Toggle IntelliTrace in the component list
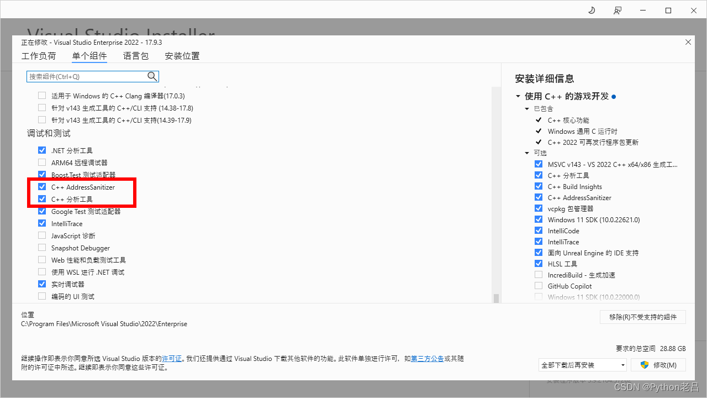The height and width of the screenshot is (398, 707). tap(42, 223)
